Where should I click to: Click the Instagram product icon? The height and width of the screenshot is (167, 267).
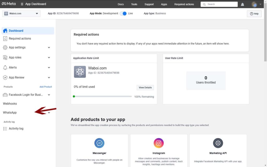click(159, 143)
